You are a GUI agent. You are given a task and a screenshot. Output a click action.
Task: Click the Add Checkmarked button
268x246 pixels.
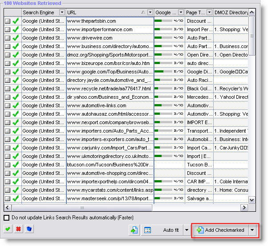click(220, 230)
